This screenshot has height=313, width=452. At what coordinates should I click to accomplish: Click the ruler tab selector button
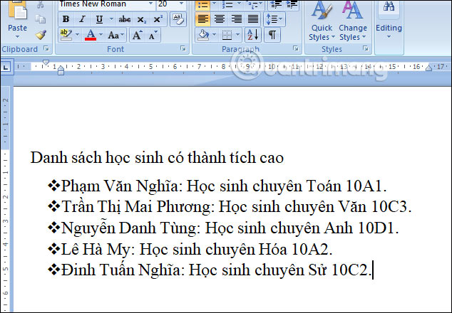click(6, 68)
